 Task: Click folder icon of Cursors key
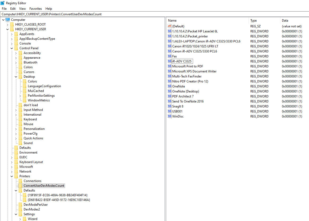click(20, 72)
